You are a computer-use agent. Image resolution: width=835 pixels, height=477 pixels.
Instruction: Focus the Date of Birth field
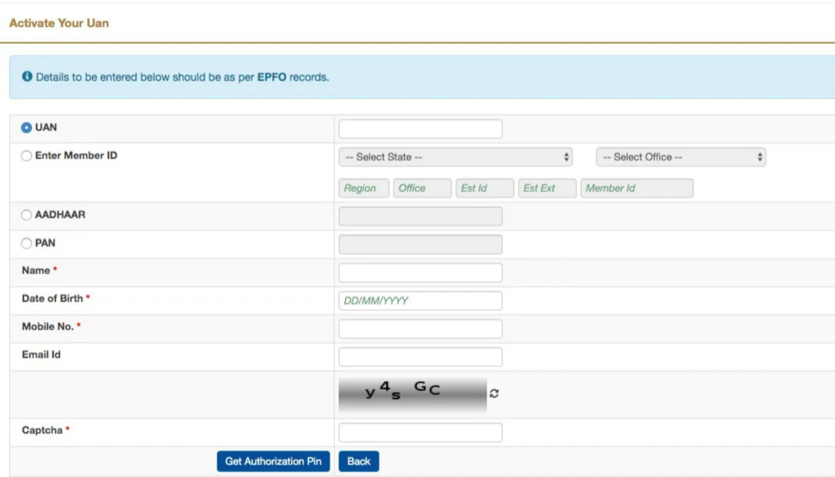[x=420, y=301]
